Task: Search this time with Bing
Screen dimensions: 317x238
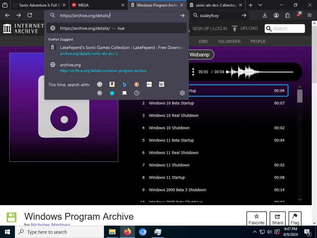Action: click(124, 84)
